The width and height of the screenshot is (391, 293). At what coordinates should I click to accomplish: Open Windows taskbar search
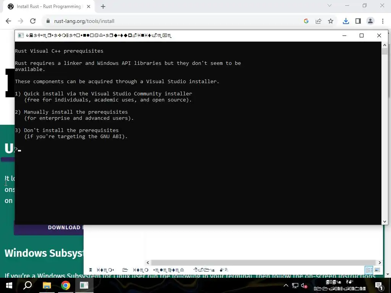pyautogui.click(x=27, y=285)
